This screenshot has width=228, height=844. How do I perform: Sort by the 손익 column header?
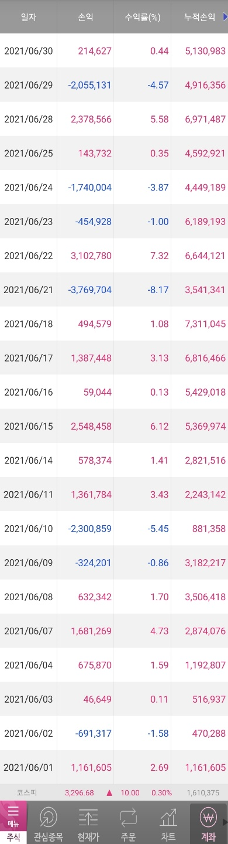[85, 17]
